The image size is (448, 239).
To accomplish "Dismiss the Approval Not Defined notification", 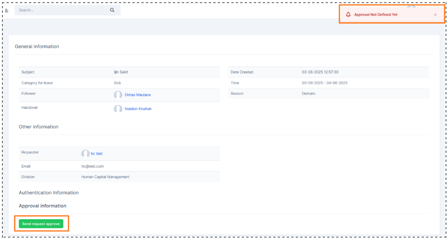I will click(x=435, y=15).
